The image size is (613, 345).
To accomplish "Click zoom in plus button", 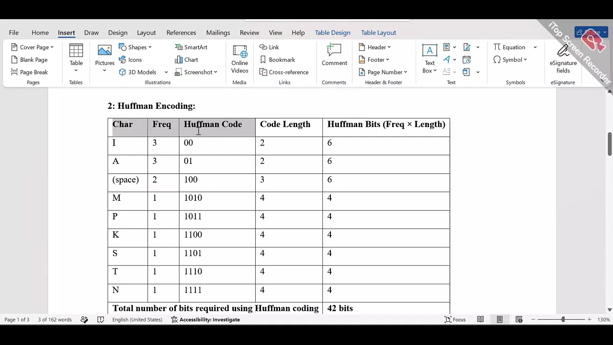I will (x=590, y=320).
